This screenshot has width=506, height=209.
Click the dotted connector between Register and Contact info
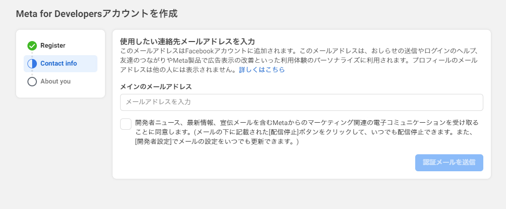point(32,55)
